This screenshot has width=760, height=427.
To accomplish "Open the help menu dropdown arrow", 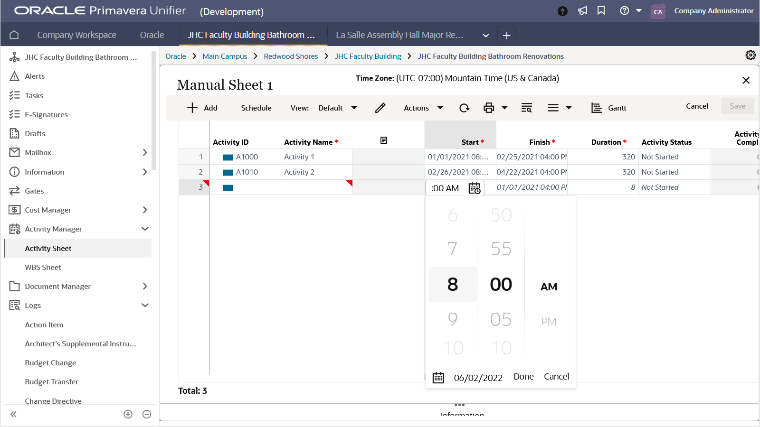I will pyautogui.click(x=639, y=10).
